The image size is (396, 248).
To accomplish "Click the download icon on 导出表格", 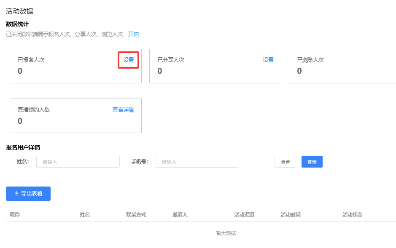I will click(x=16, y=194).
